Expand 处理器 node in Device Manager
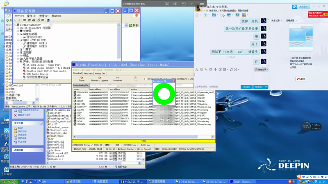This screenshot has width=328, height=184. (x=18, y=31)
